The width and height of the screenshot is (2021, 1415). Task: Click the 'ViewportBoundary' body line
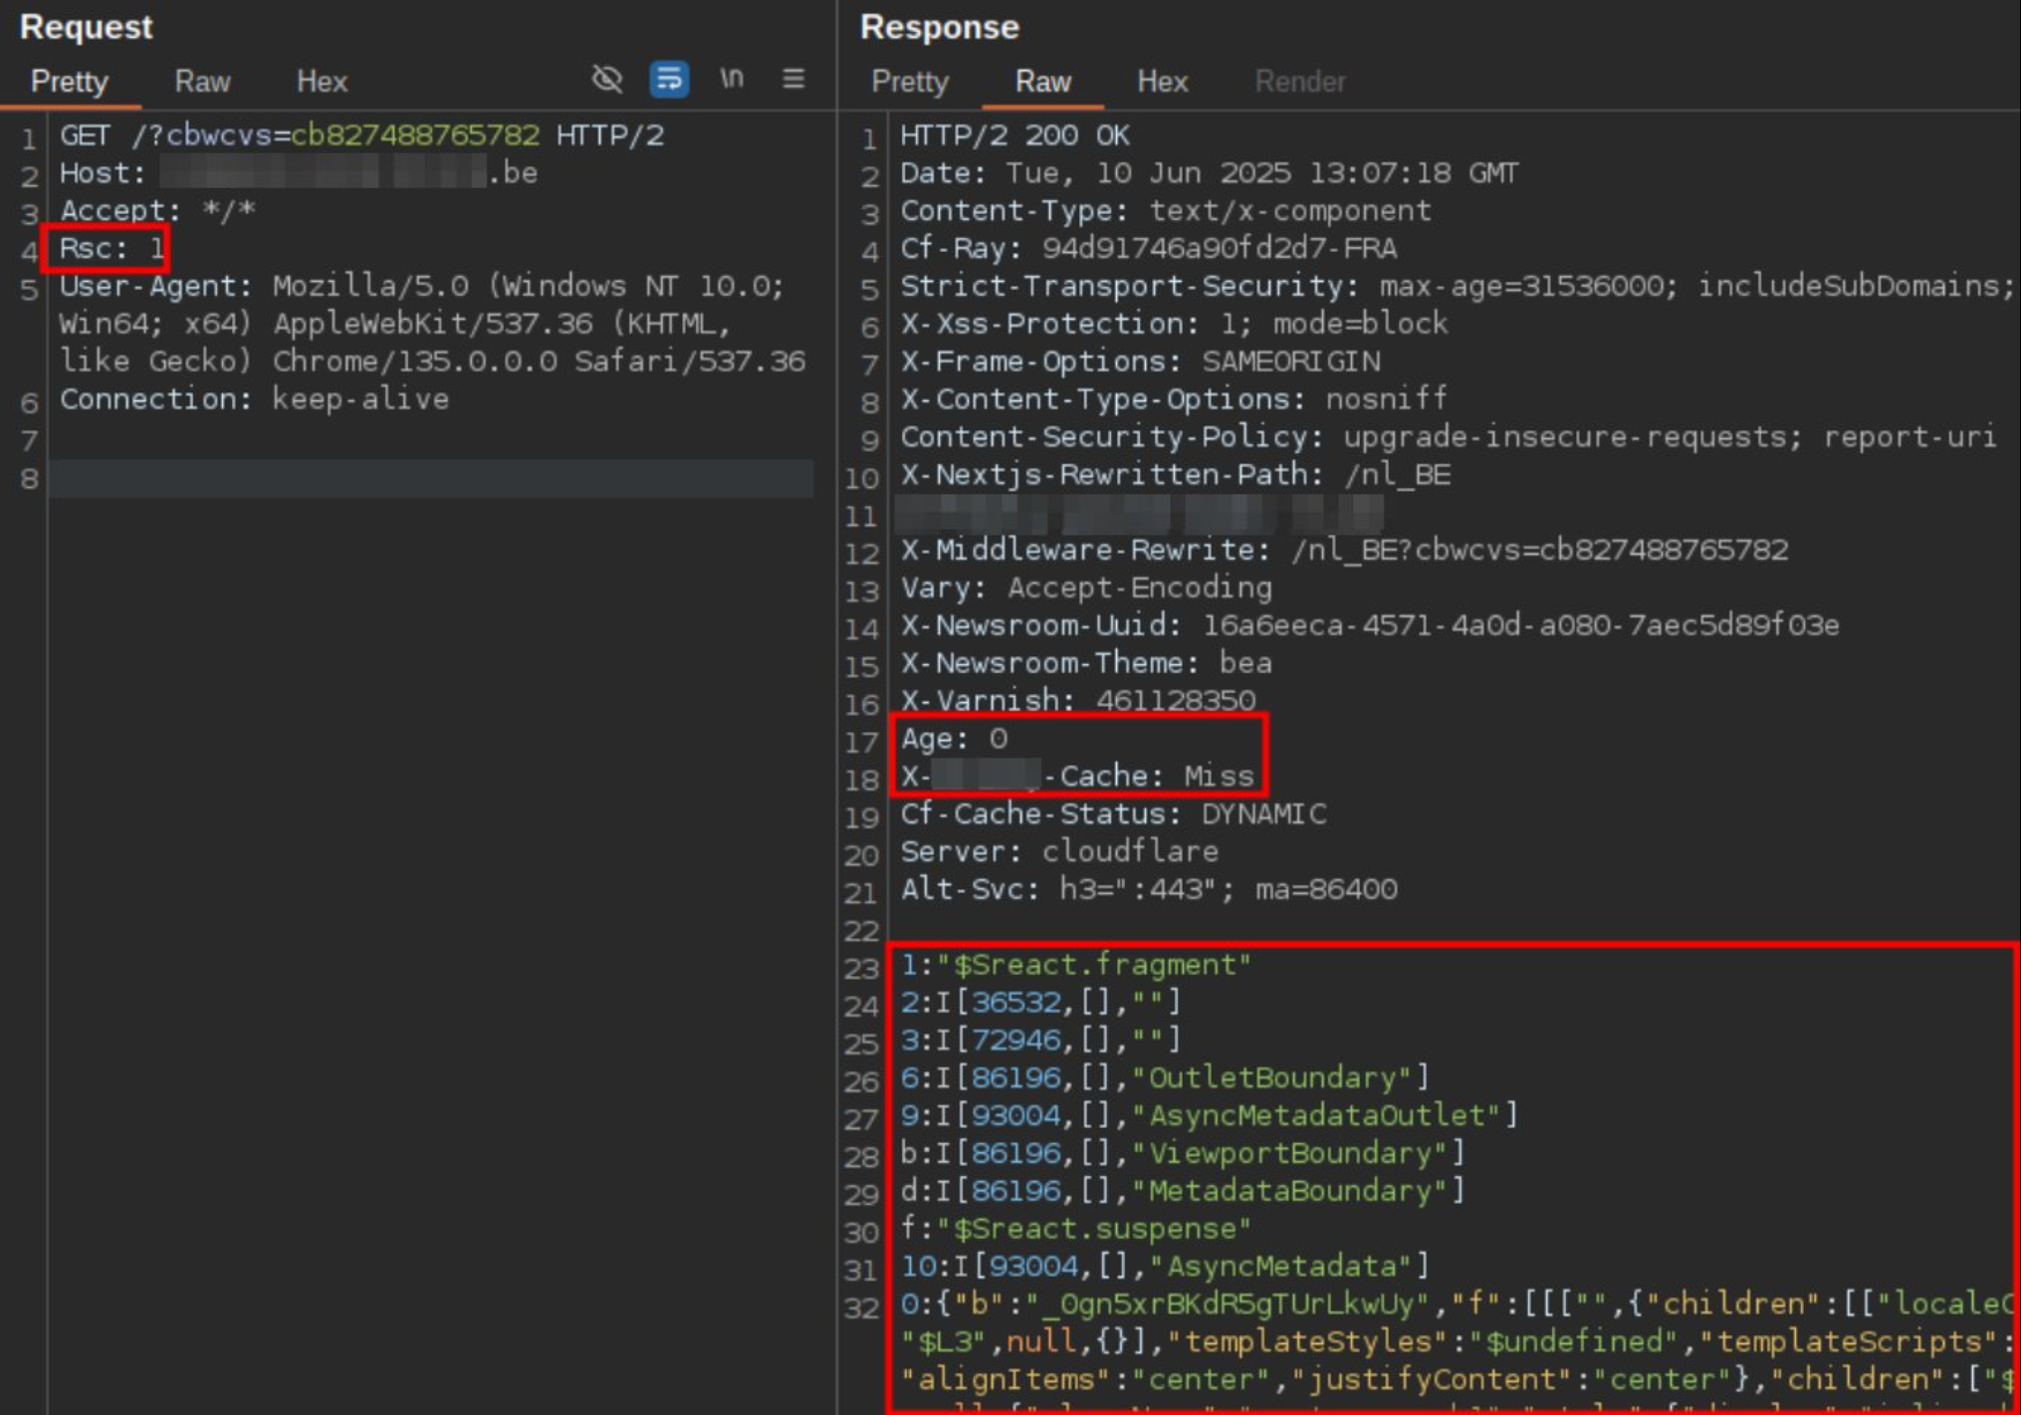[x=1183, y=1154]
